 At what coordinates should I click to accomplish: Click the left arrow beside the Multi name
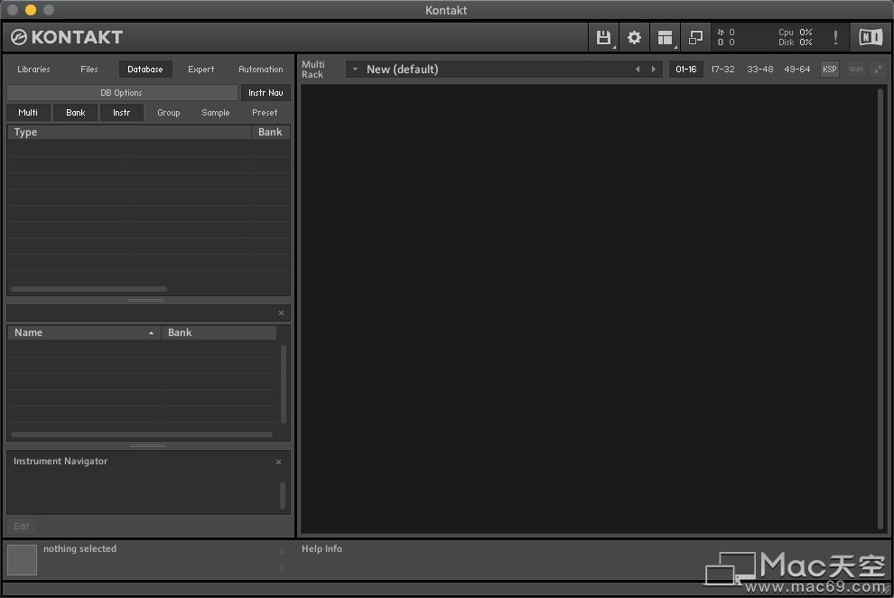pyautogui.click(x=638, y=69)
